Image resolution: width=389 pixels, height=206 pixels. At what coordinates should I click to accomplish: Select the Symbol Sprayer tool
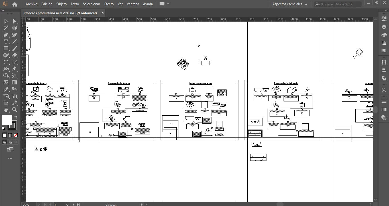6,96
